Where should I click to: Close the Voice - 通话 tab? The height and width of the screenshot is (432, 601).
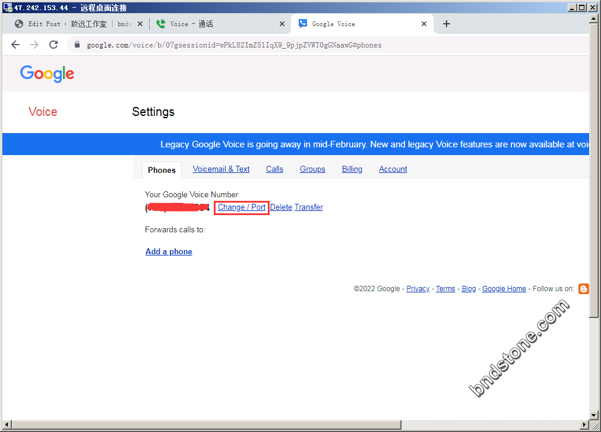[x=282, y=24]
